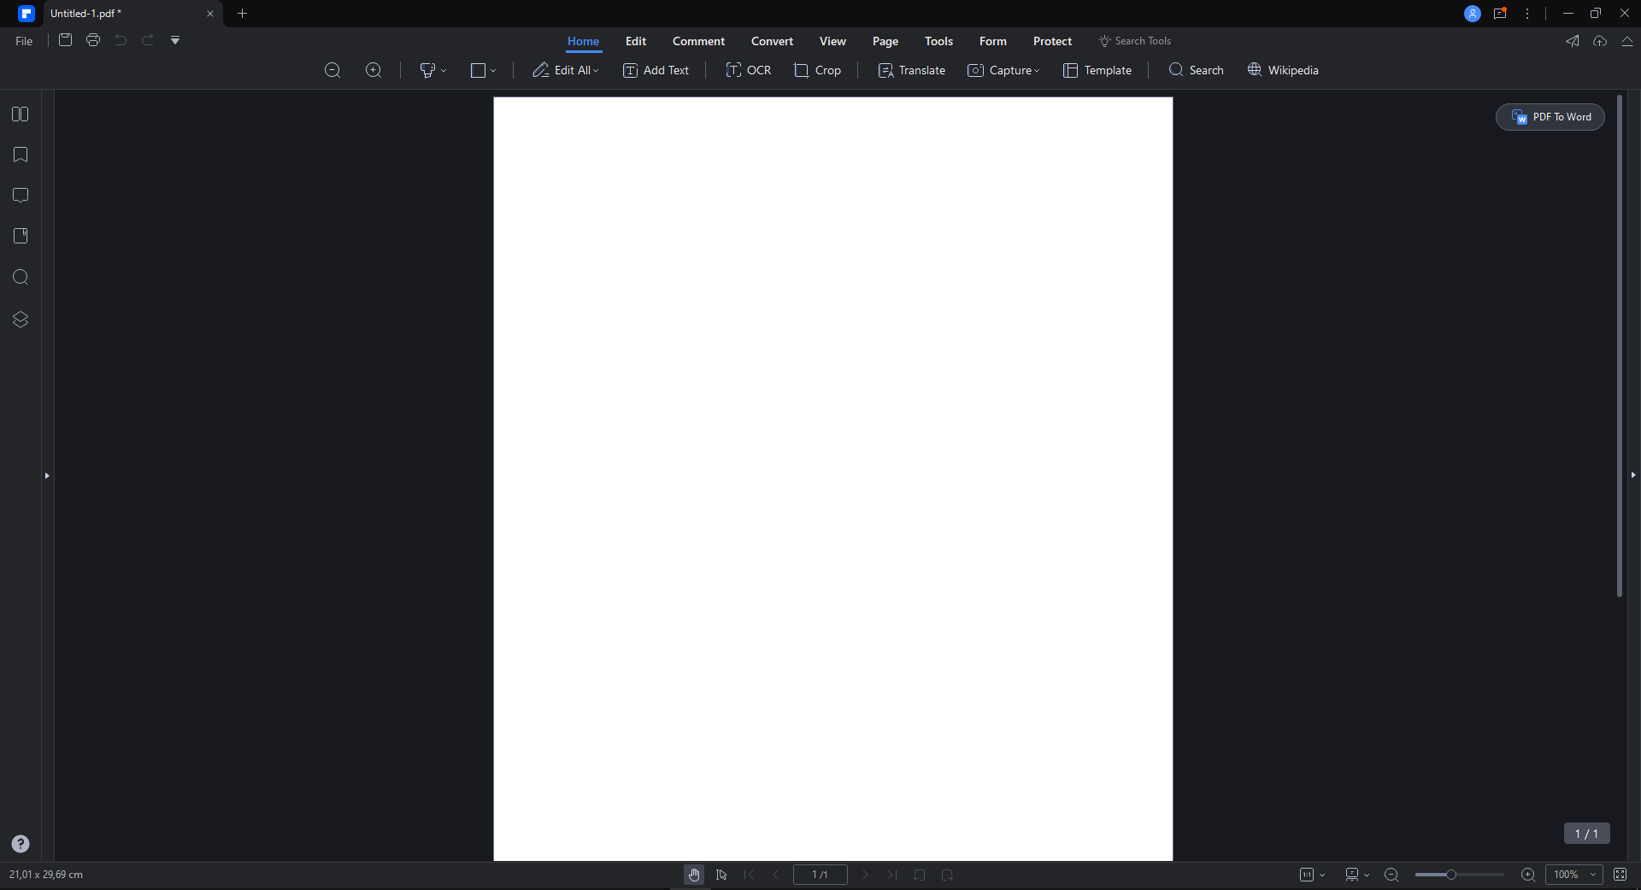
Task: Click PDF To Word button
Action: point(1550,117)
